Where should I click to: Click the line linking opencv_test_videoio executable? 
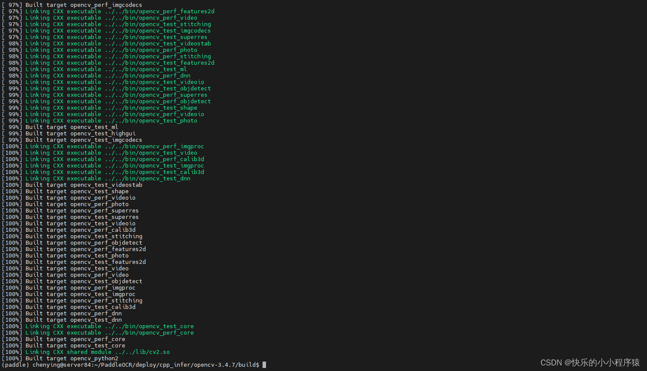coord(103,82)
